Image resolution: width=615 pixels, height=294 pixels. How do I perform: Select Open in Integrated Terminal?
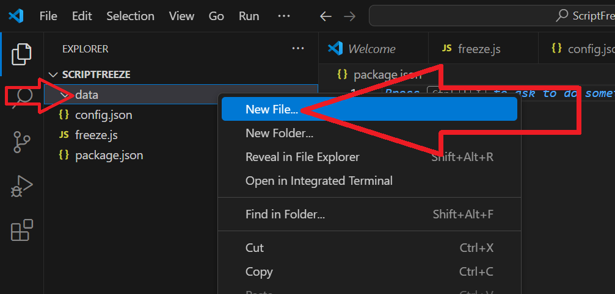pos(369,181)
